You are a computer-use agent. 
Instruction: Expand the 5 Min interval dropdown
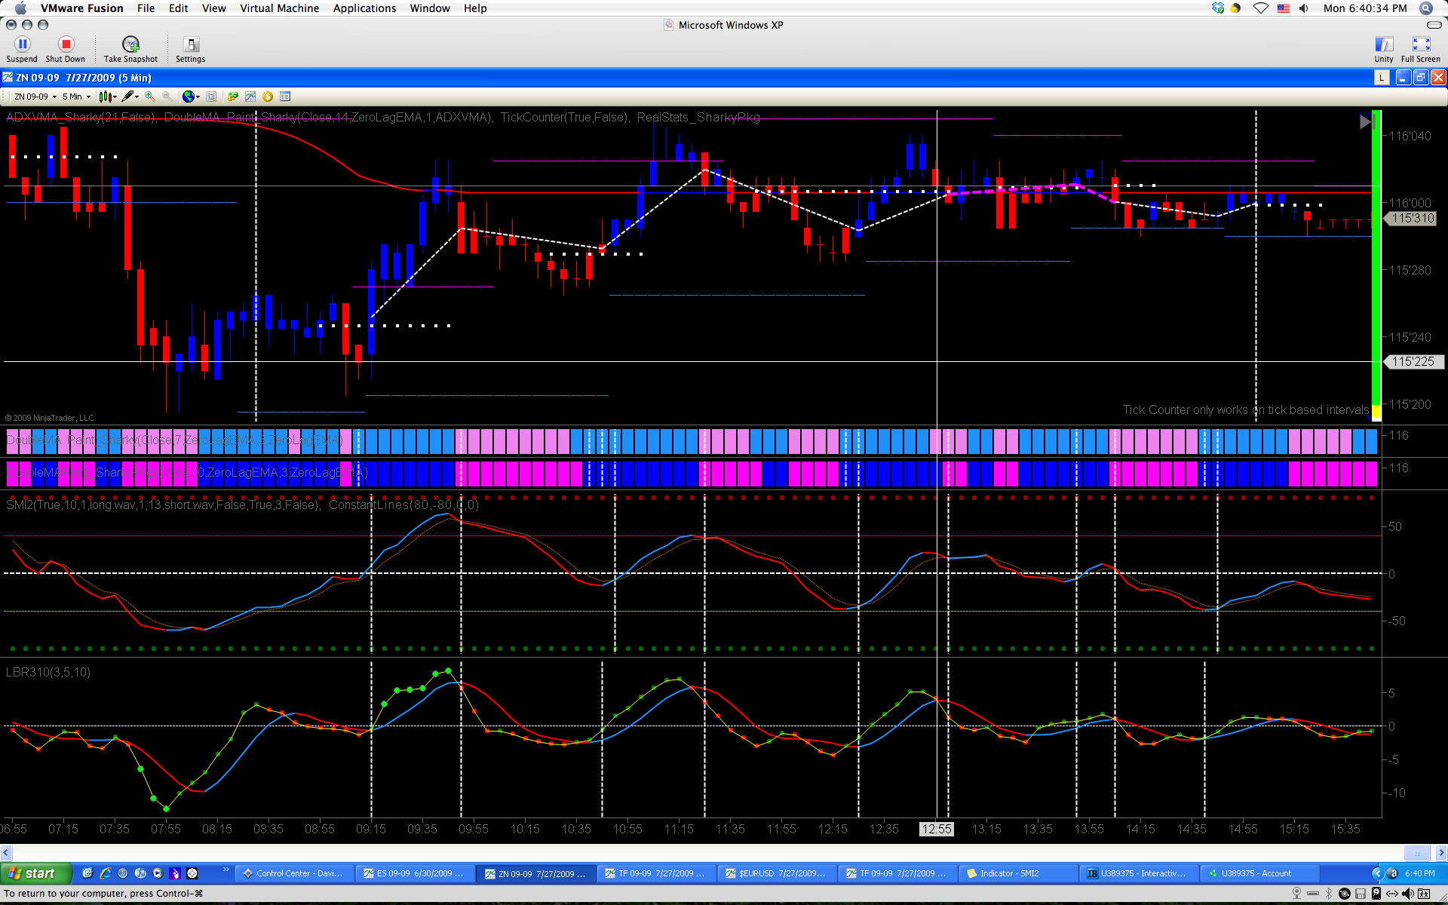(76, 97)
